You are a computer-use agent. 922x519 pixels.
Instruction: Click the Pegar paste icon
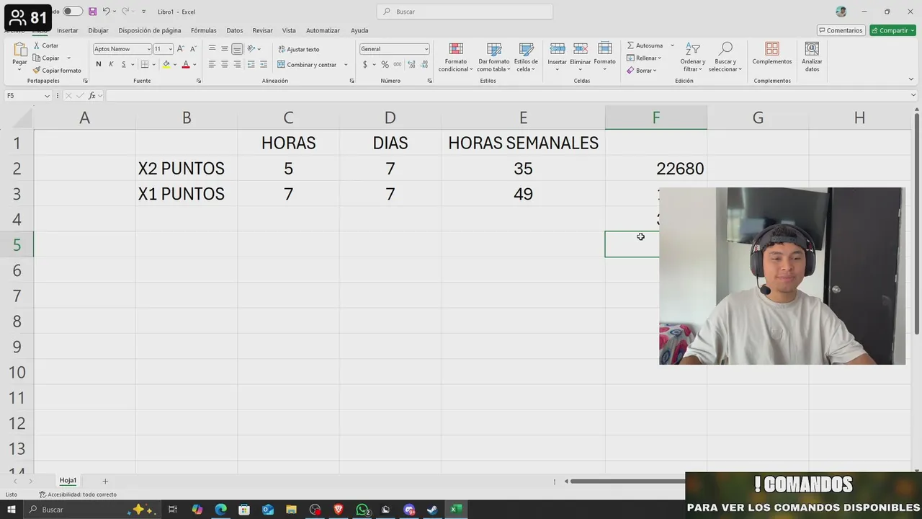(x=19, y=50)
